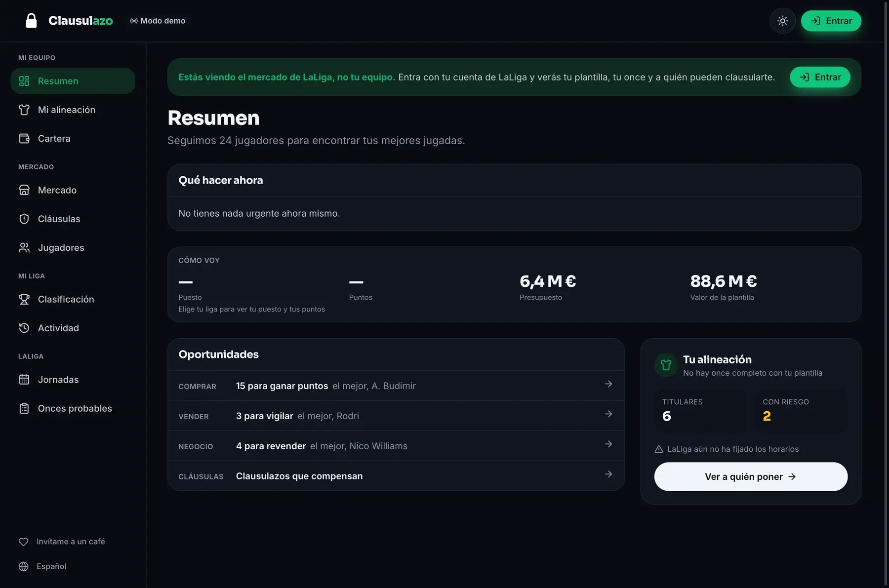Viewport: 889px width, 588px height.
Task: Click the CON RIESGO 2 stat box
Action: coord(801,411)
